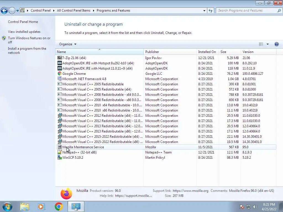Click the refresh button beside address bar
The width and height of the screenshot is (283, 212).
point(211,10)
